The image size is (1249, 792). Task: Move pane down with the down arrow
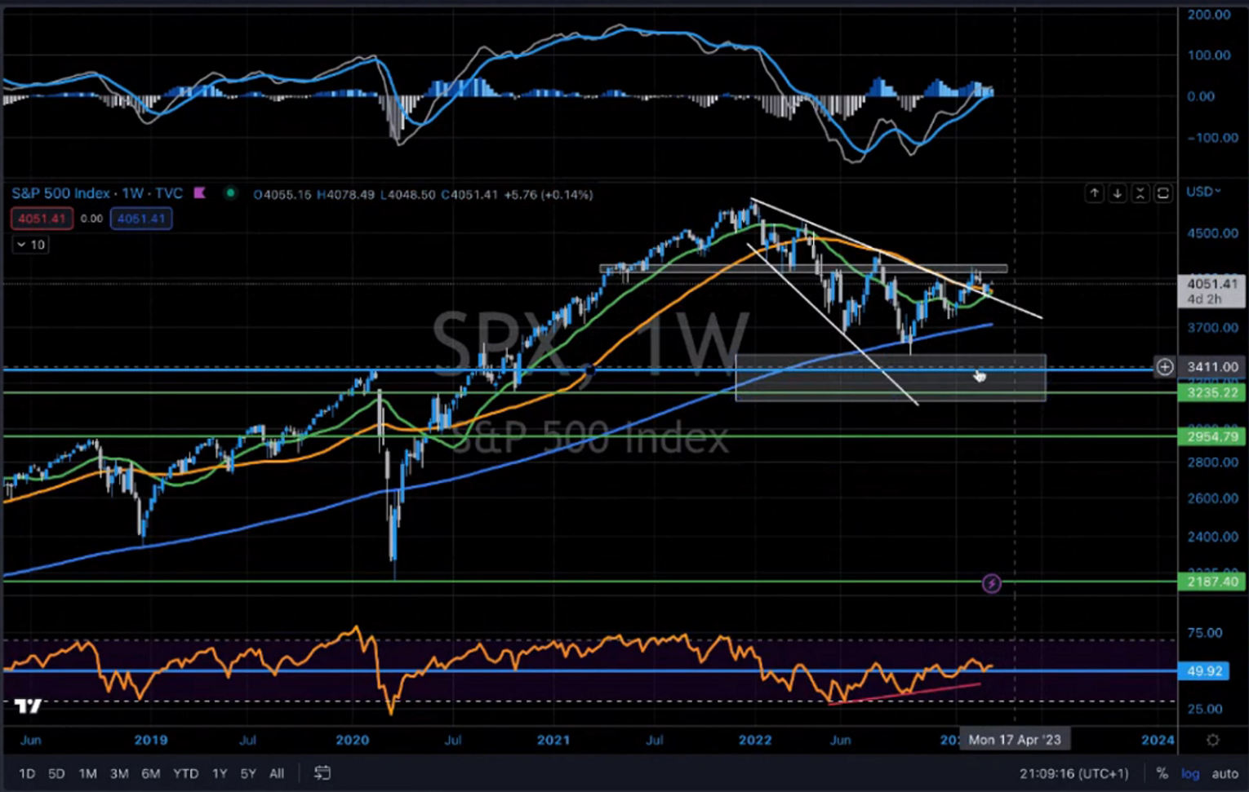point(1117,193)
